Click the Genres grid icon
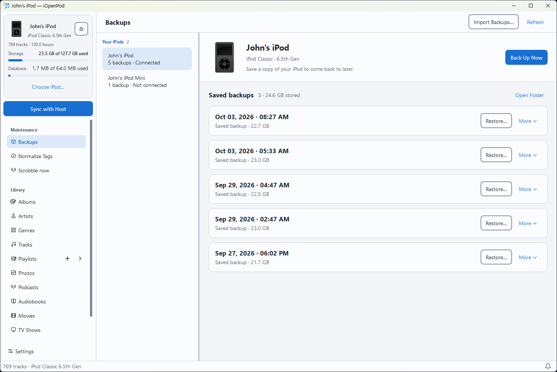The height and width of the screenshot is (372, 557). pyautogui.click(x=13, y=230)
